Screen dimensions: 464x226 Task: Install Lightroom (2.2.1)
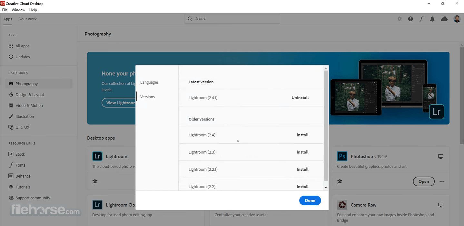[302, 169]
